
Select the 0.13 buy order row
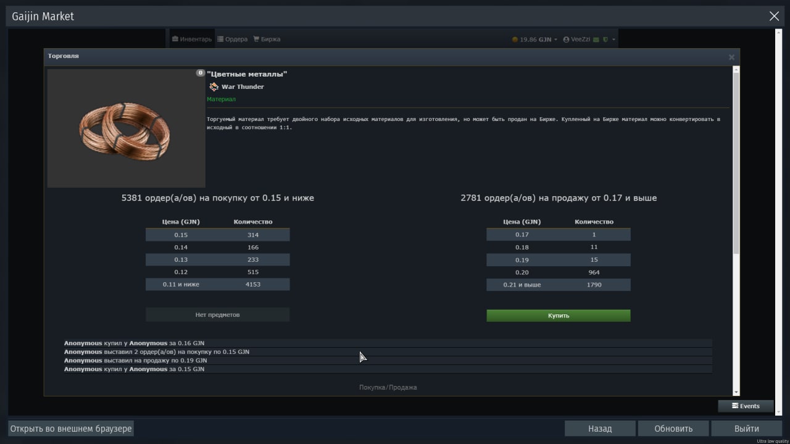(x=217, y=259)
